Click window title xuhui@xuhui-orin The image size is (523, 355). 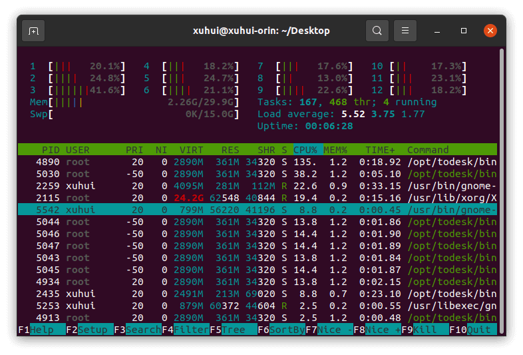pyautogui.click(x=261, y=31)
